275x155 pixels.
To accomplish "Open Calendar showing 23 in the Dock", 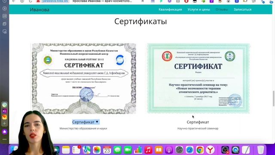I will coord(107,150).
